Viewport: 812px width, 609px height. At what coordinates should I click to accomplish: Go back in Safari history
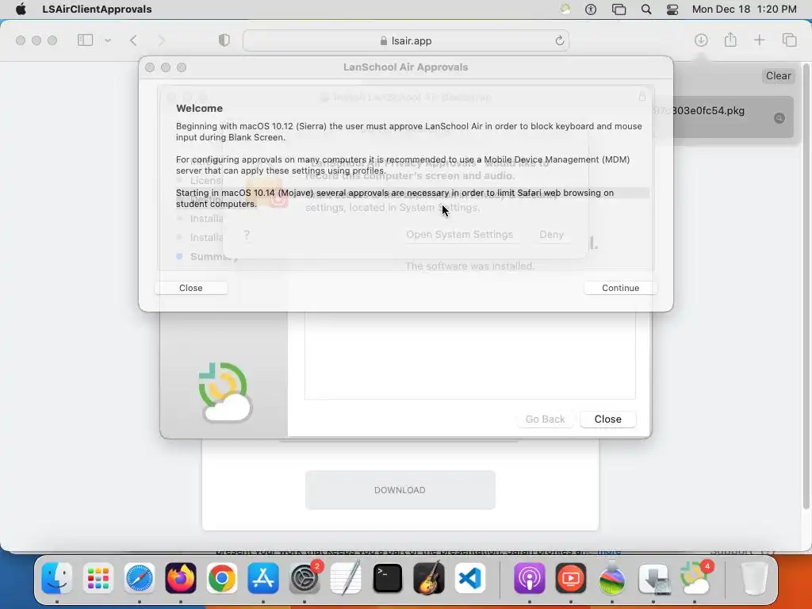click(x=133, y=40)
